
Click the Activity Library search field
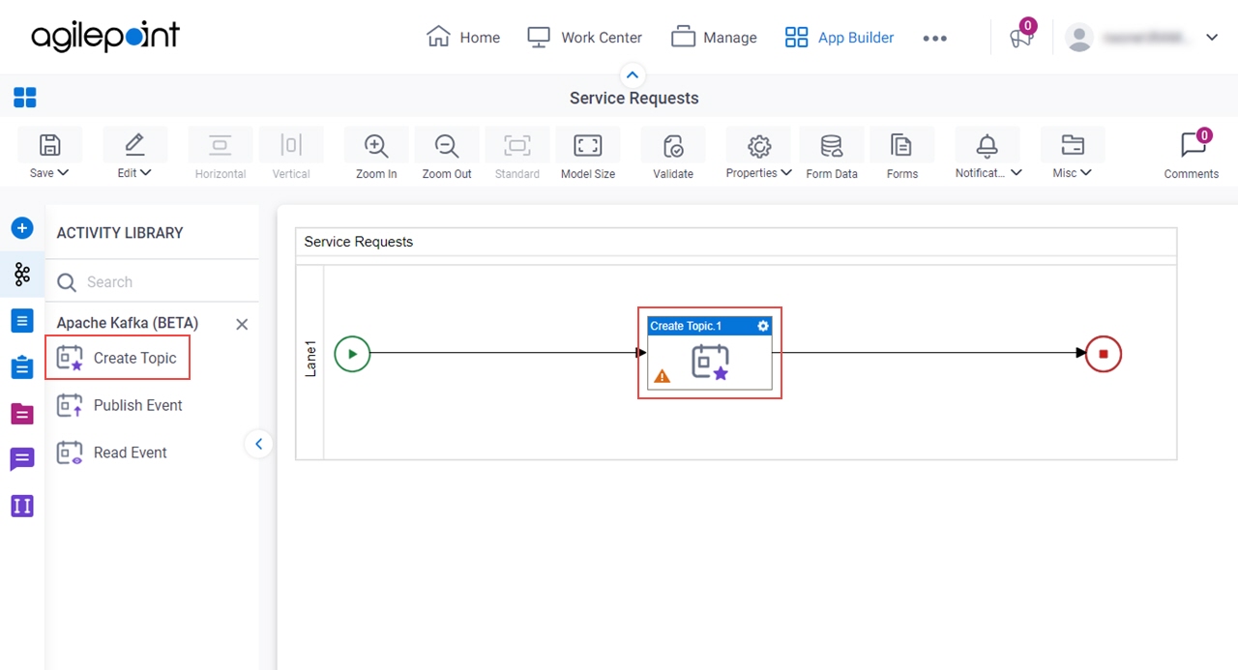152,282
